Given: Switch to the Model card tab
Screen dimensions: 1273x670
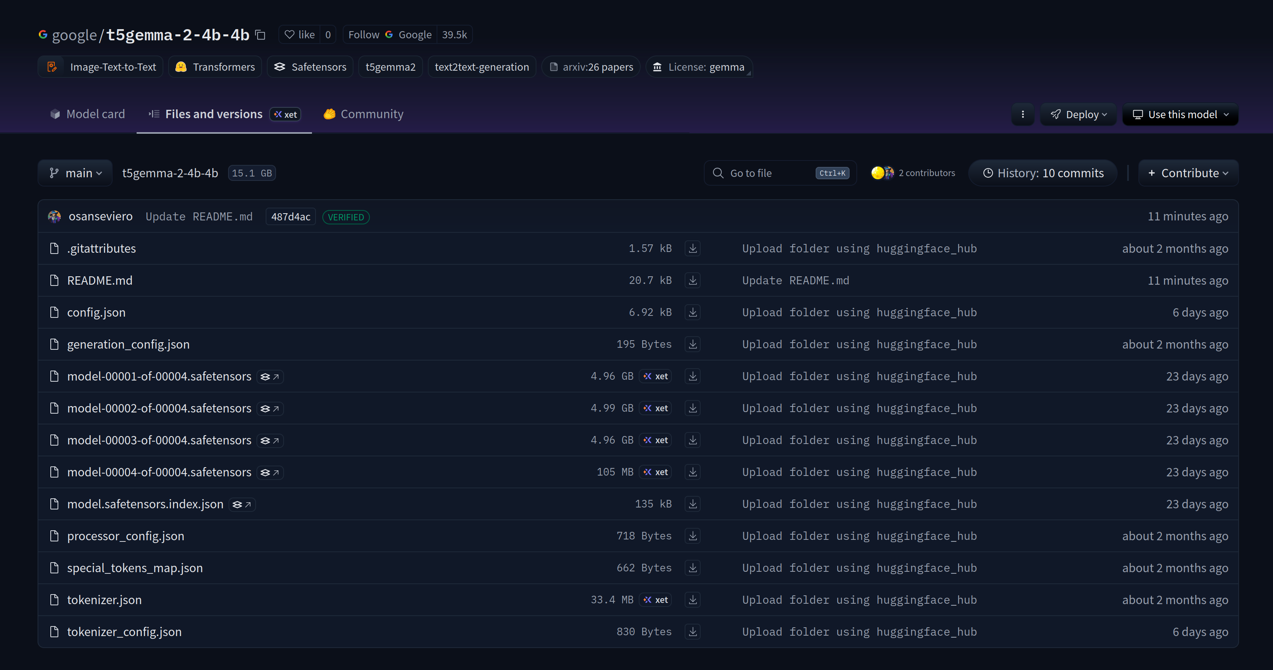Looking at the screenshot, I should (x=87, y=114).
